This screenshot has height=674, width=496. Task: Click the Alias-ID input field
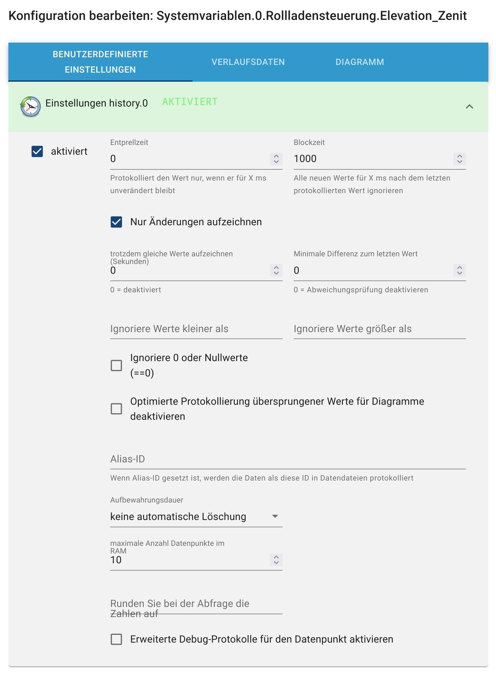tap(288, 459)
